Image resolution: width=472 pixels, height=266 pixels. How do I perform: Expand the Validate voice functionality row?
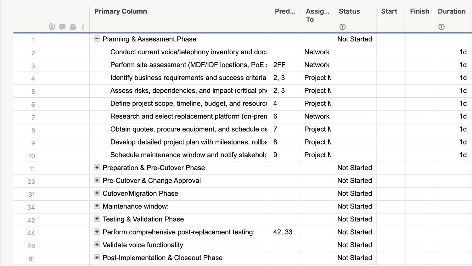97,245
